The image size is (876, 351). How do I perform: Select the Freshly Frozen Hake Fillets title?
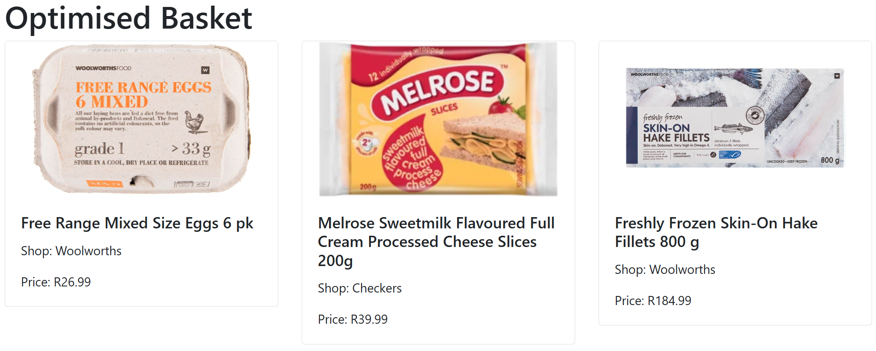[x=716, y=232]
